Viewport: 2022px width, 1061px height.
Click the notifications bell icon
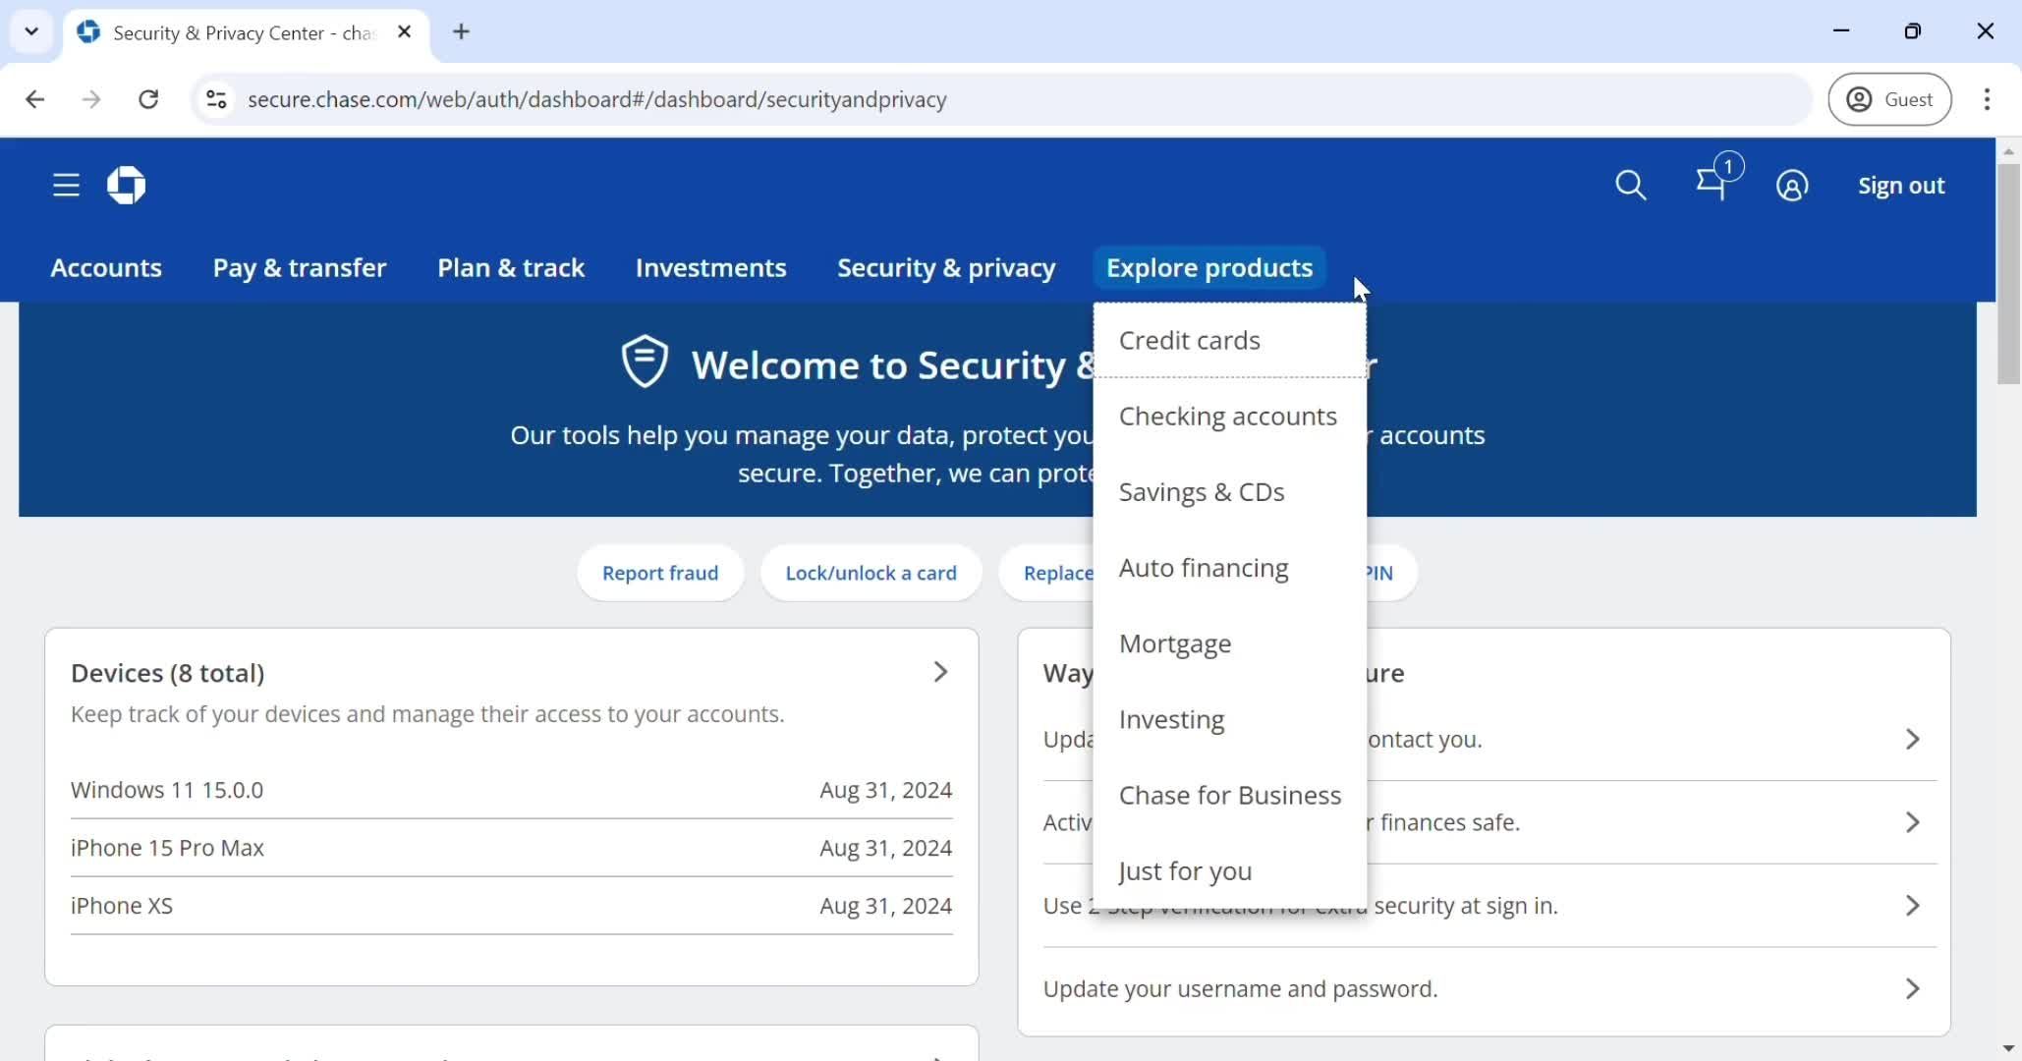pyautogui.click(x=1713, y=185)
